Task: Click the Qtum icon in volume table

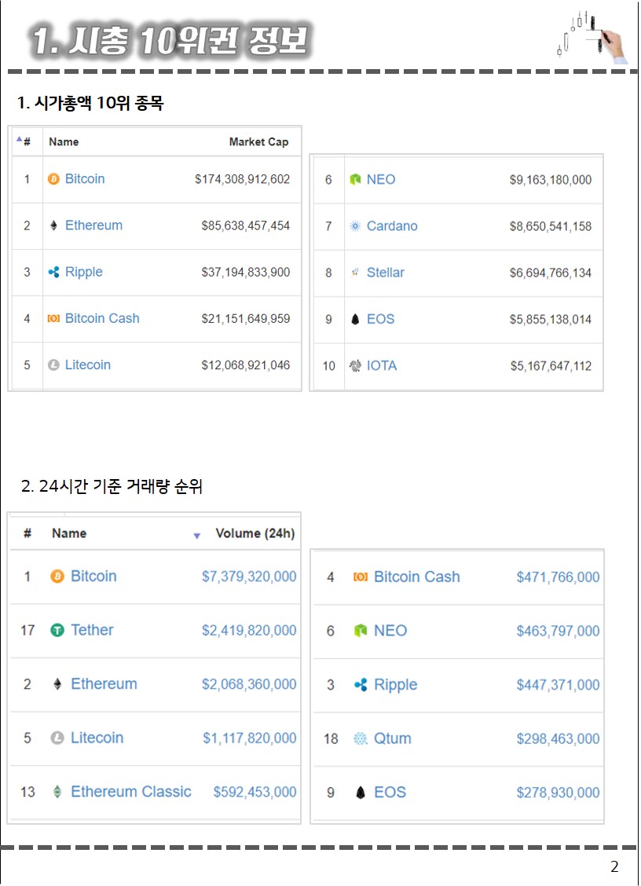Action: coord(361,738)
